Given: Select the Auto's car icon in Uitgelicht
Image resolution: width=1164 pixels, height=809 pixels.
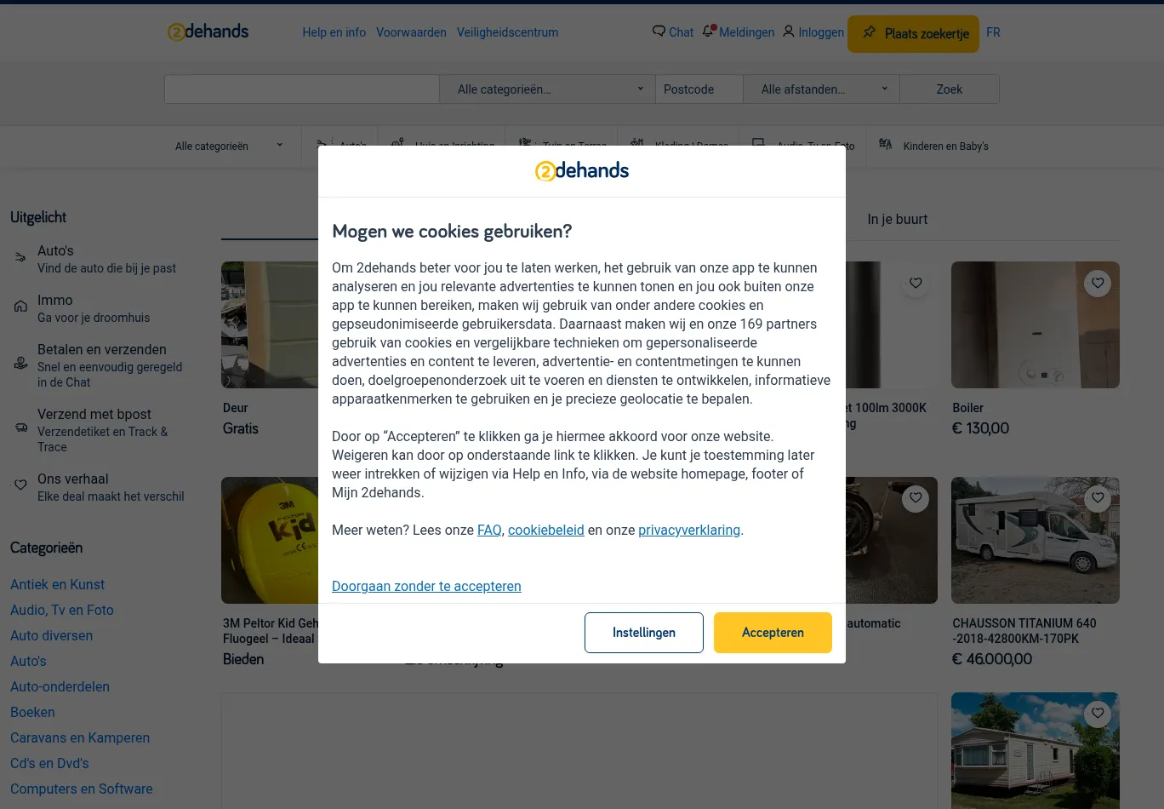Looking at the screenshot, I should 20,257.
